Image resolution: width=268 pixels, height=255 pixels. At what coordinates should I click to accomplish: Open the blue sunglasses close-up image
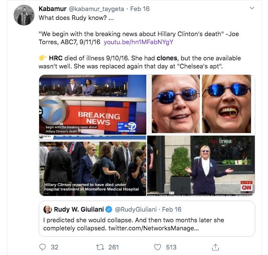[x=201, y=104]
